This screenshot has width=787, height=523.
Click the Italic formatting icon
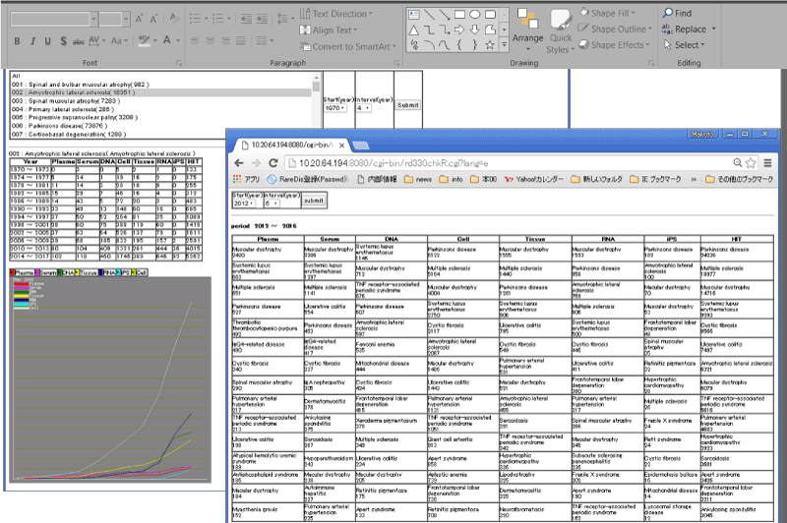(x=32, y=40)
